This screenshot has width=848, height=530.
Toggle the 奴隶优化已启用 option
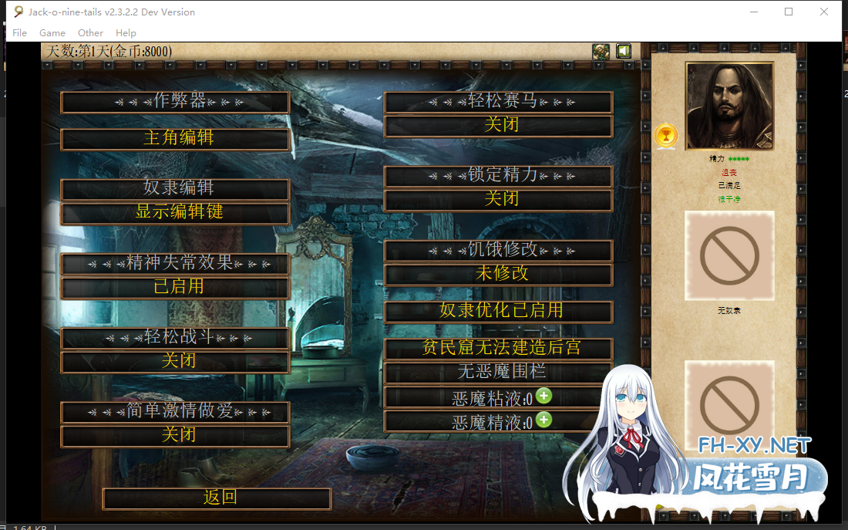coord(499,311)
